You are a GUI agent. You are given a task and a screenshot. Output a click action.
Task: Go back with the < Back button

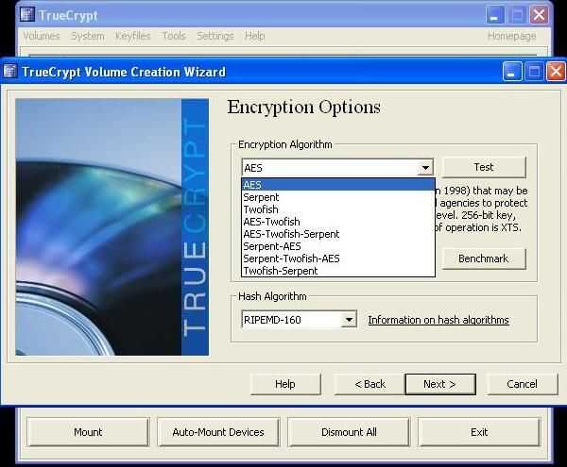tap(369, 384)
